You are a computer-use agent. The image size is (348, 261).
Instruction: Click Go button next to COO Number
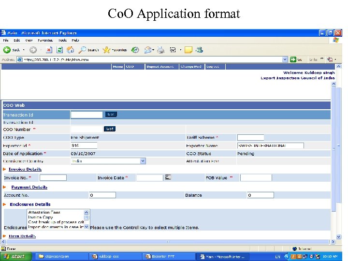click(x=110, y=129)
